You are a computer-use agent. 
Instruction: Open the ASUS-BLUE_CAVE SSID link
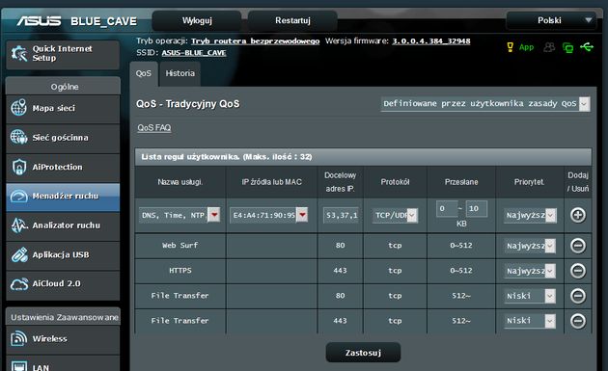(x=194, y=53)
